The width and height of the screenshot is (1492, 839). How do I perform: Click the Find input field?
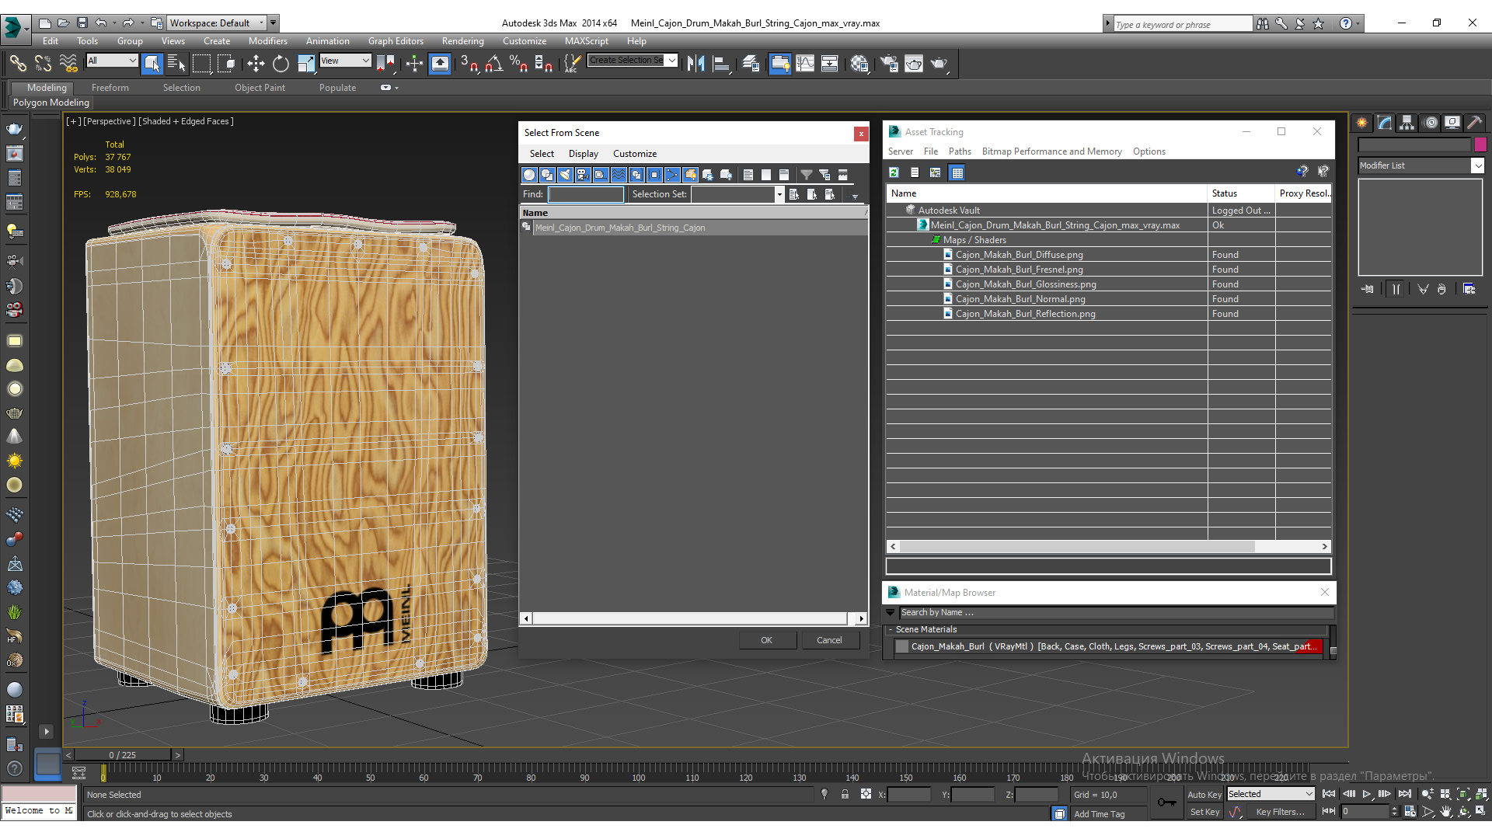tap(586, 194)
